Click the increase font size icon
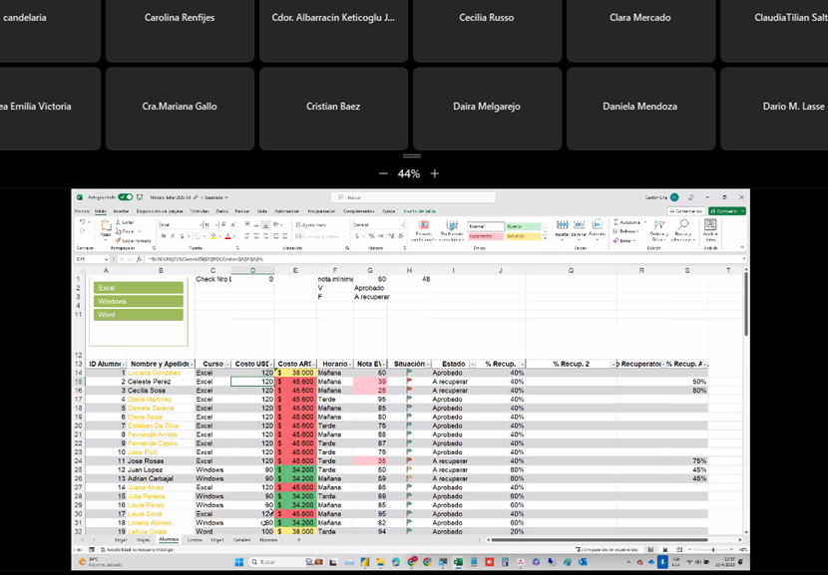 coord(223,225)
